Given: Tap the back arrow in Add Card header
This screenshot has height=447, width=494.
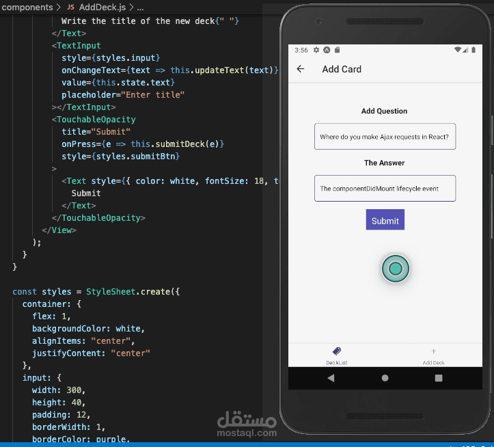Looking at the screenshot, I should tap(301, 69).
